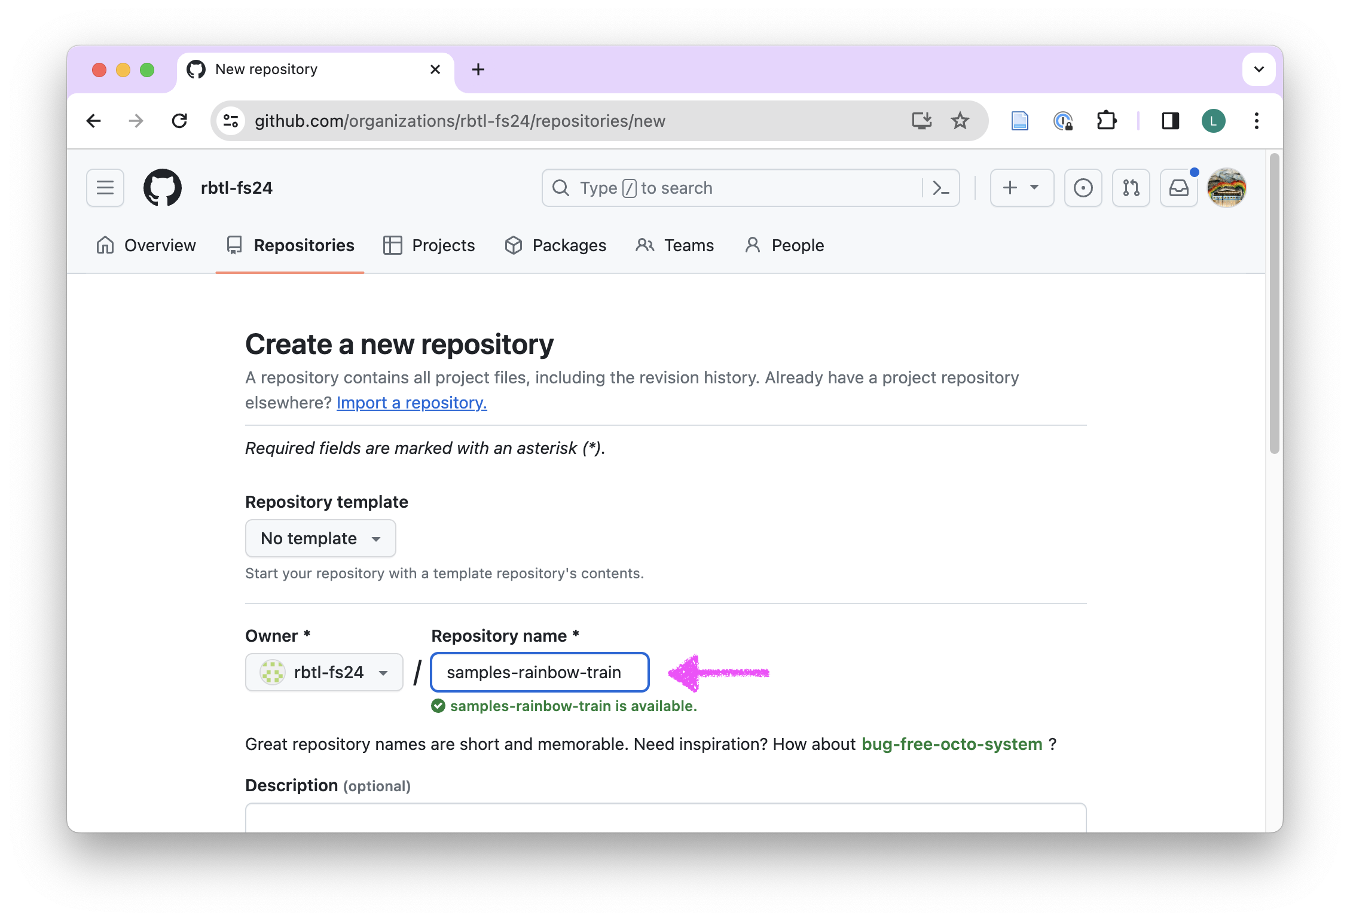
Task: Click the password manager extension icon
Action: [x=1062, y=121]
